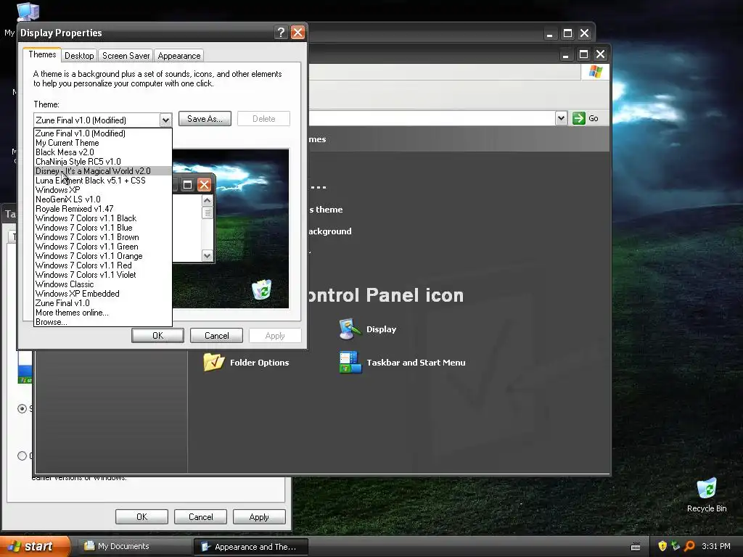Select Windows XP Embedded theme
Viewport: 743px width, 557px height.
click(x=103, y=294)
